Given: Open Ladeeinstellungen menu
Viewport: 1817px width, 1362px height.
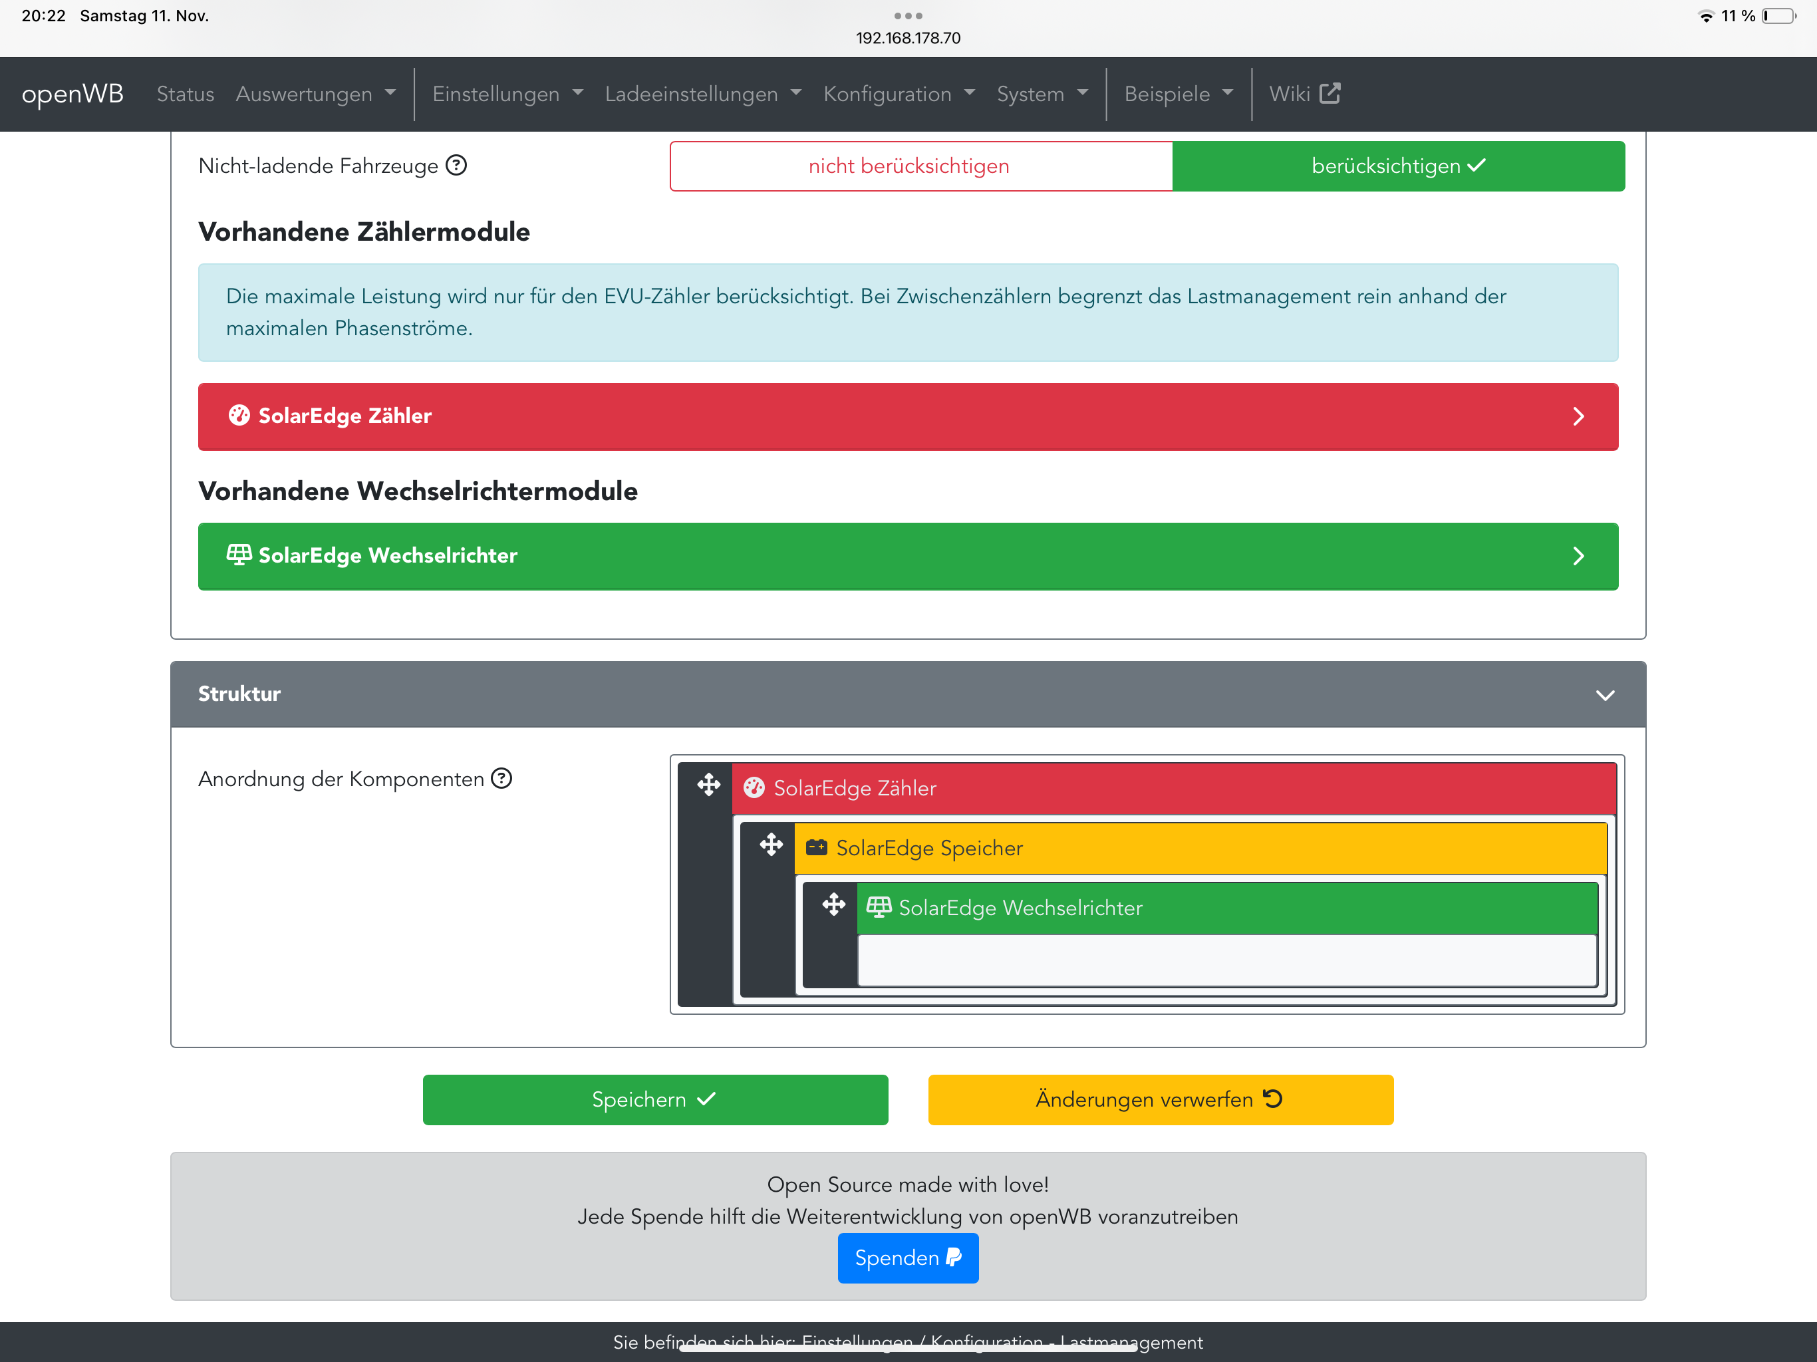Looking at the screenshot, I should [702, 94].
